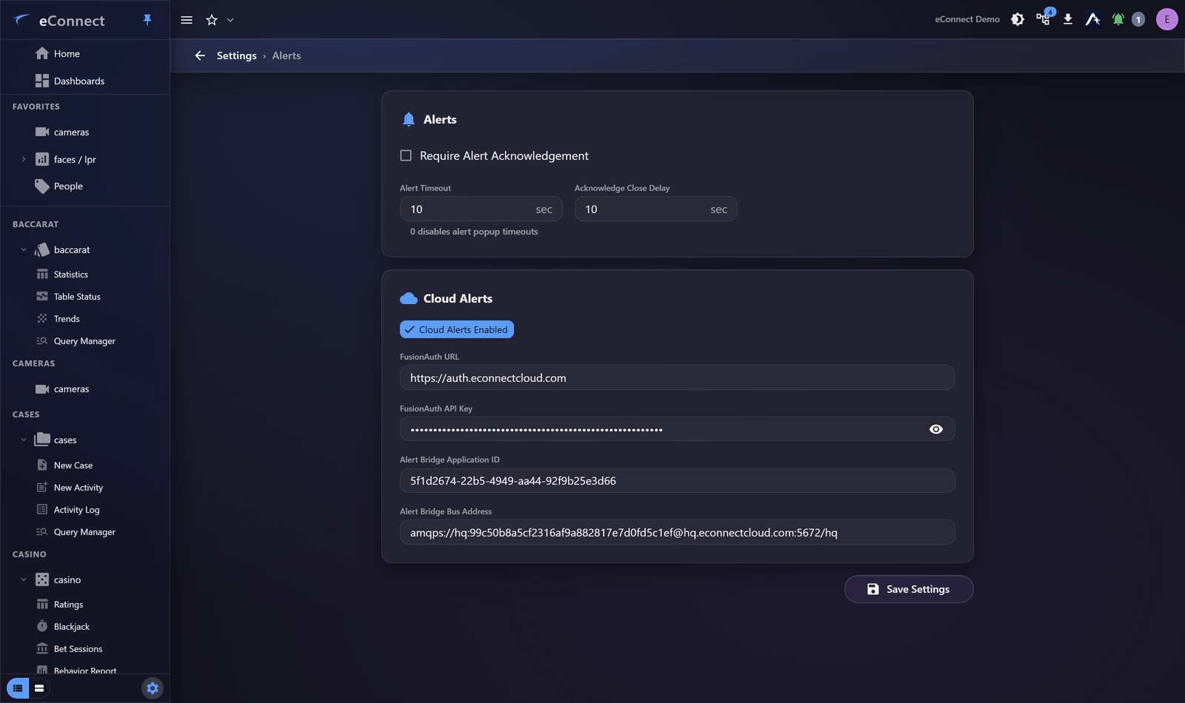The height and width of the screenshot is (703, 1185).
Task: Expand the faces / lpr item chevron
Action: (x=24, y=159)
